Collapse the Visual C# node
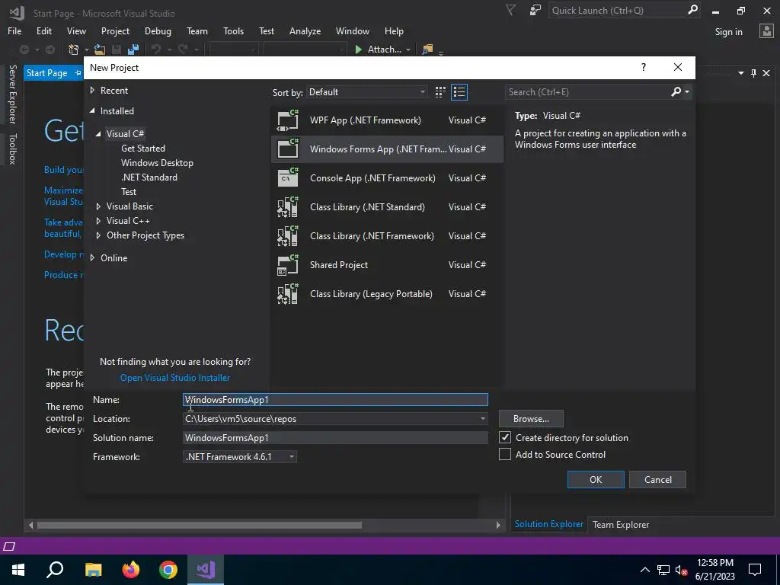Image resolution: width=780 pixels, height=585 pixels. [x=98, y=134]
